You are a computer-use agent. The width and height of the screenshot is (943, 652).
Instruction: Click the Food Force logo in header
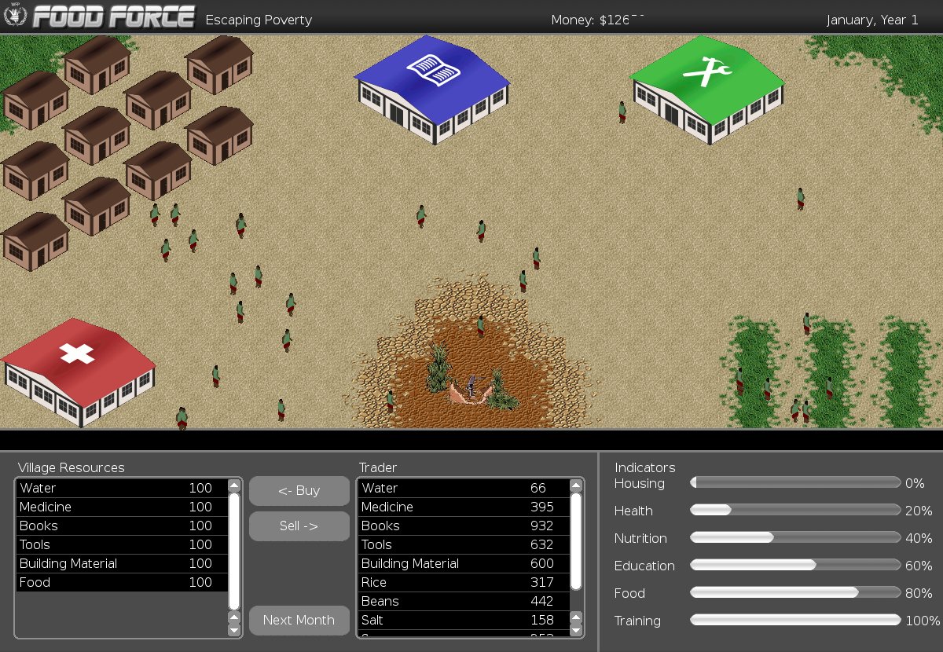pyautogui.click(x=112, y=17)
